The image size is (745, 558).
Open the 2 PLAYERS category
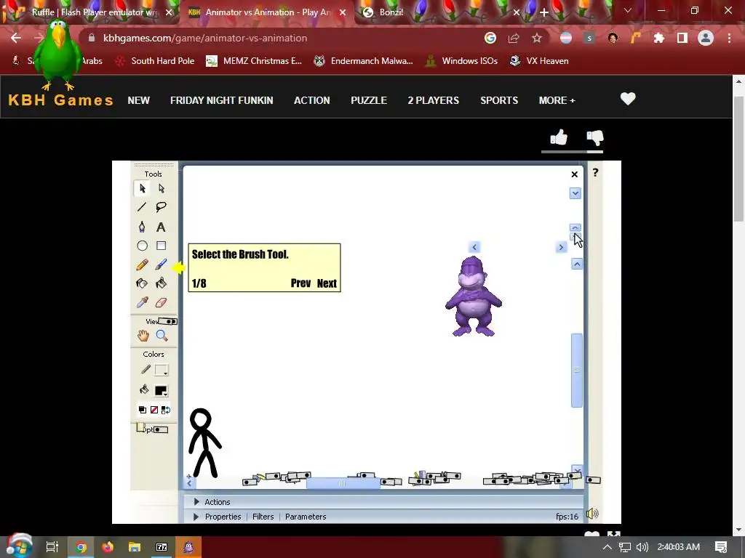pyautogui.click(x=434, y=100)
